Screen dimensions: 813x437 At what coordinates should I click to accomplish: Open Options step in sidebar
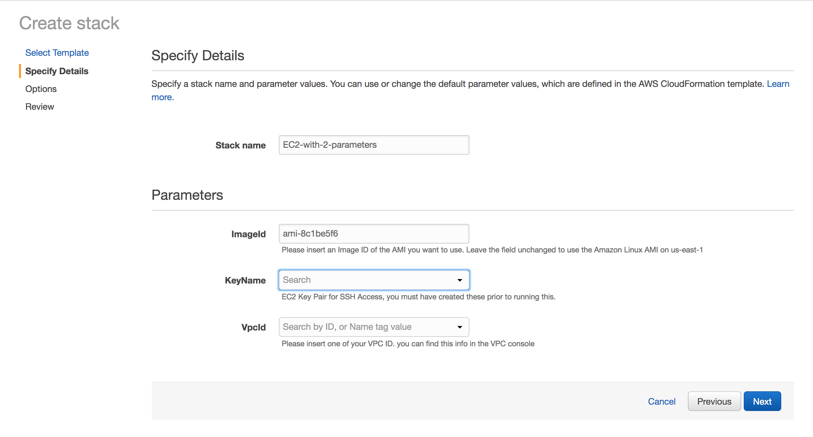tap(41, 89)
